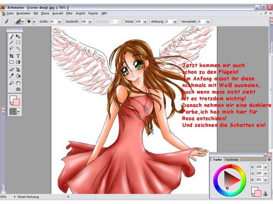Open the G value dropdown
Viewport: 273px width, 204px height.
pos(265,173)
